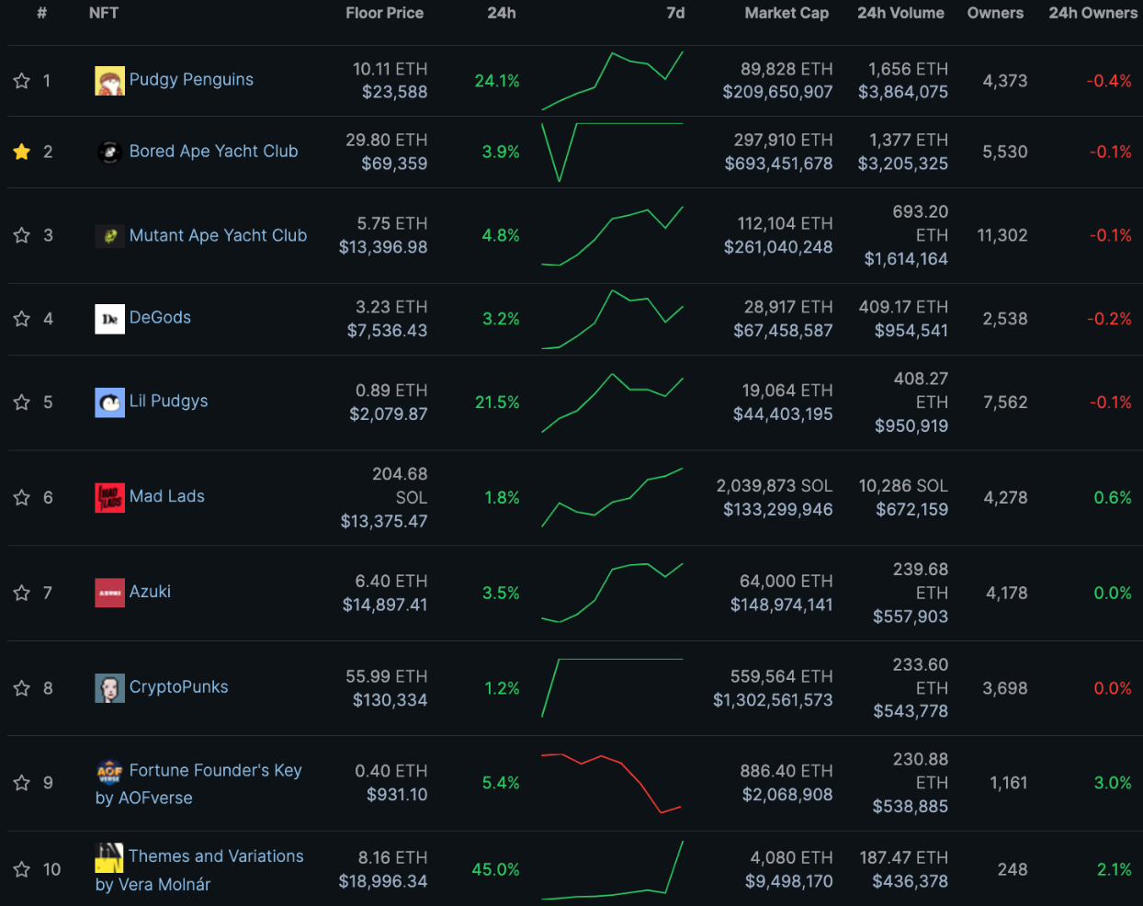Click the 409.17 ETH volume value
This screenshot has height=906, width=1143.
(903, 307)
